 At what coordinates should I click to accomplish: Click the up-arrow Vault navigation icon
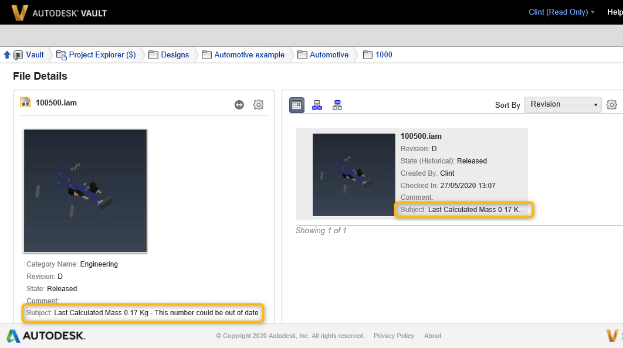coord(6,54)
